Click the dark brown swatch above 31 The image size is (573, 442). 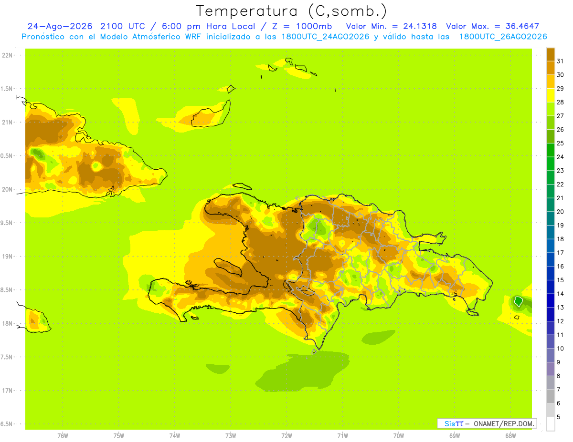tap(551, 54)
